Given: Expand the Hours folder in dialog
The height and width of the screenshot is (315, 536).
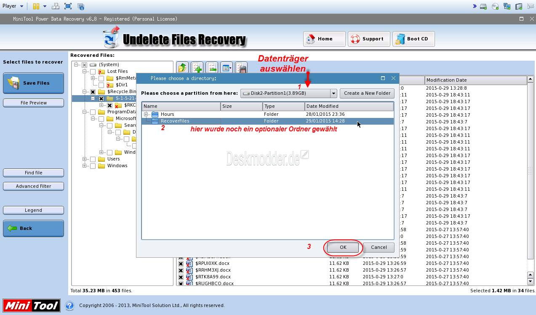Looking at the screenshot, I should pos(146,115).
